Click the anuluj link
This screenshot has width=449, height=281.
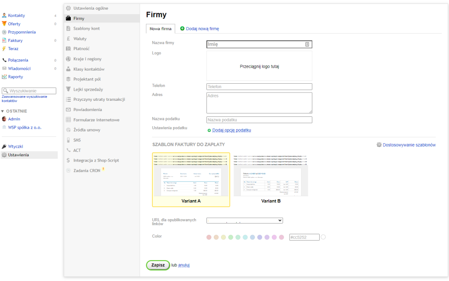click(184, 265)
